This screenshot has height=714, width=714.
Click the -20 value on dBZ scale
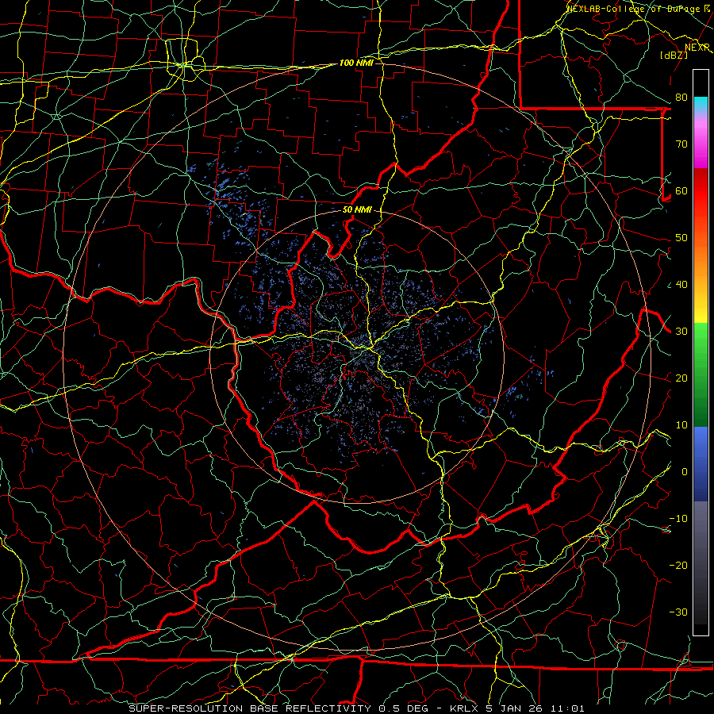pyautogui.click(x=678, y=565)
